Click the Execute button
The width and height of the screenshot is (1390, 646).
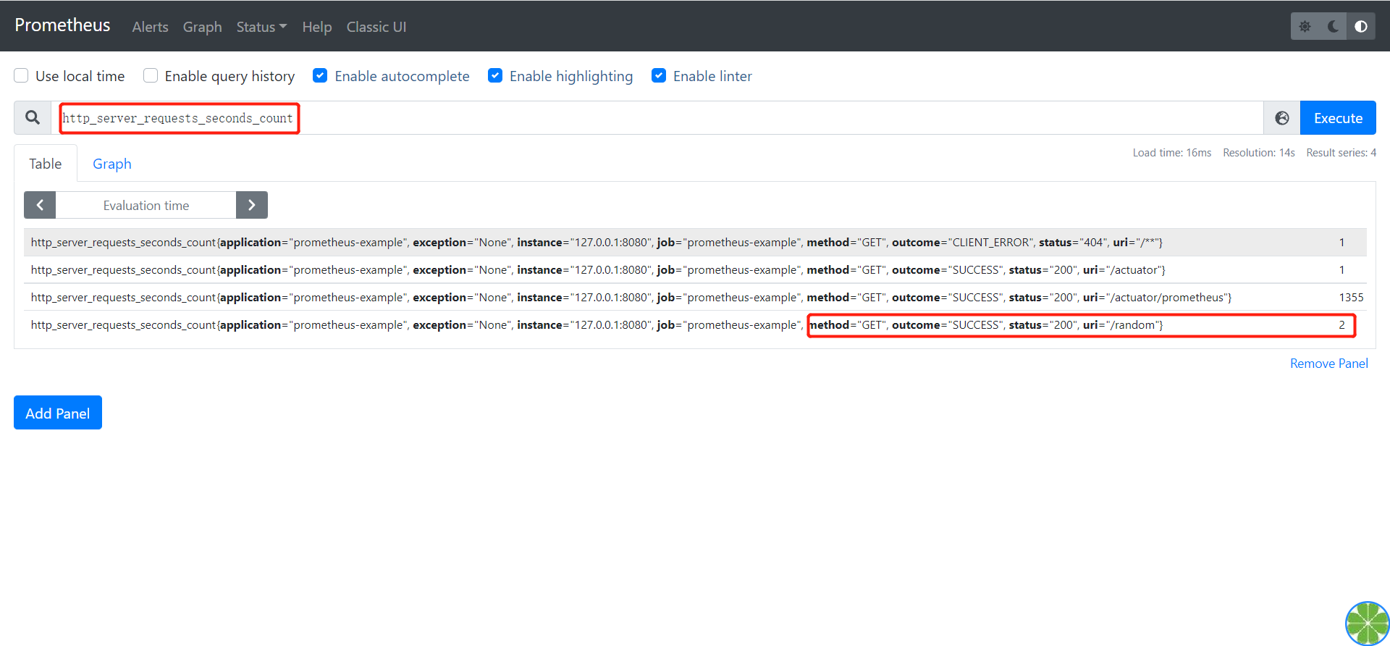coord(1338,118)
